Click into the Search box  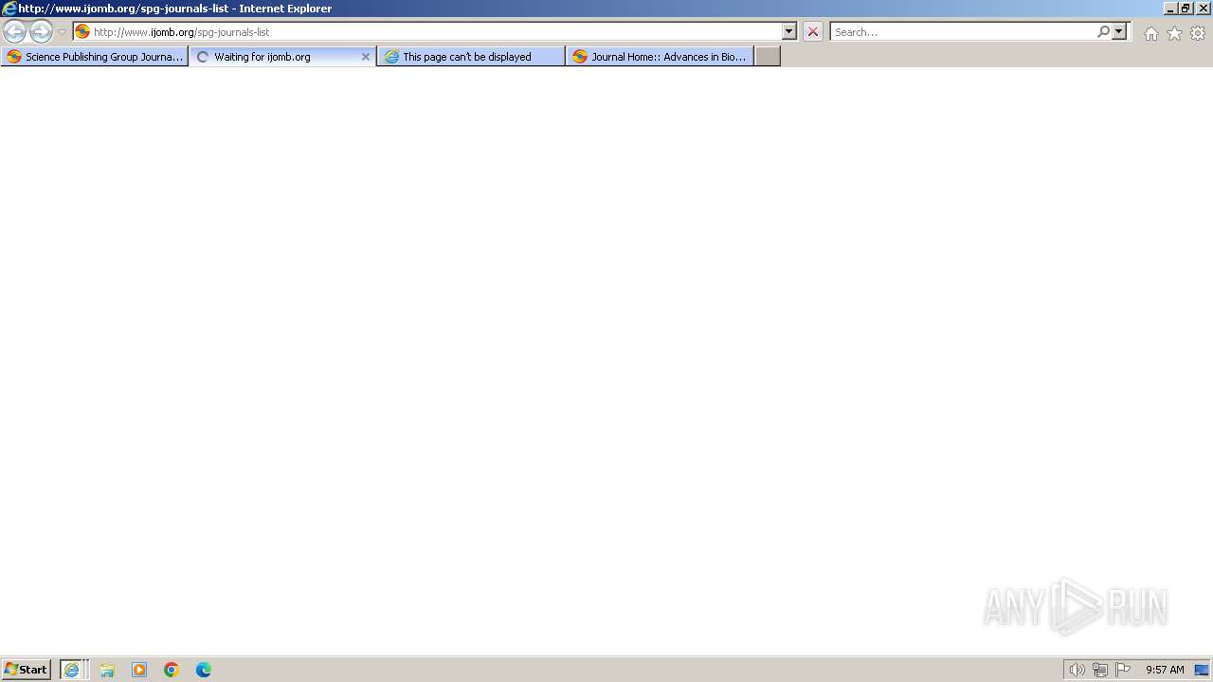click(962, 31)
